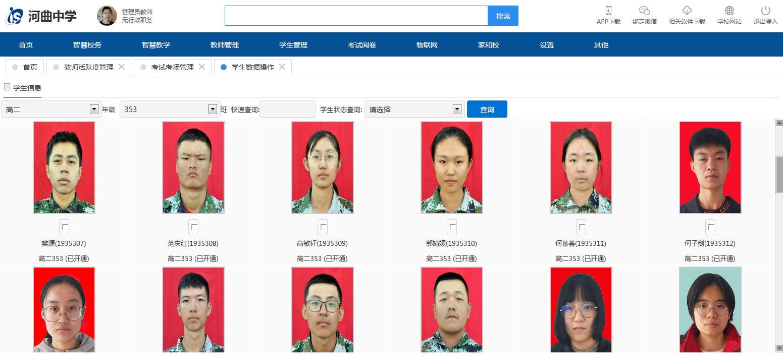This screenshot has width=783, height=363.
Task: Open the 其他 menu
Action: click(601, 45)
